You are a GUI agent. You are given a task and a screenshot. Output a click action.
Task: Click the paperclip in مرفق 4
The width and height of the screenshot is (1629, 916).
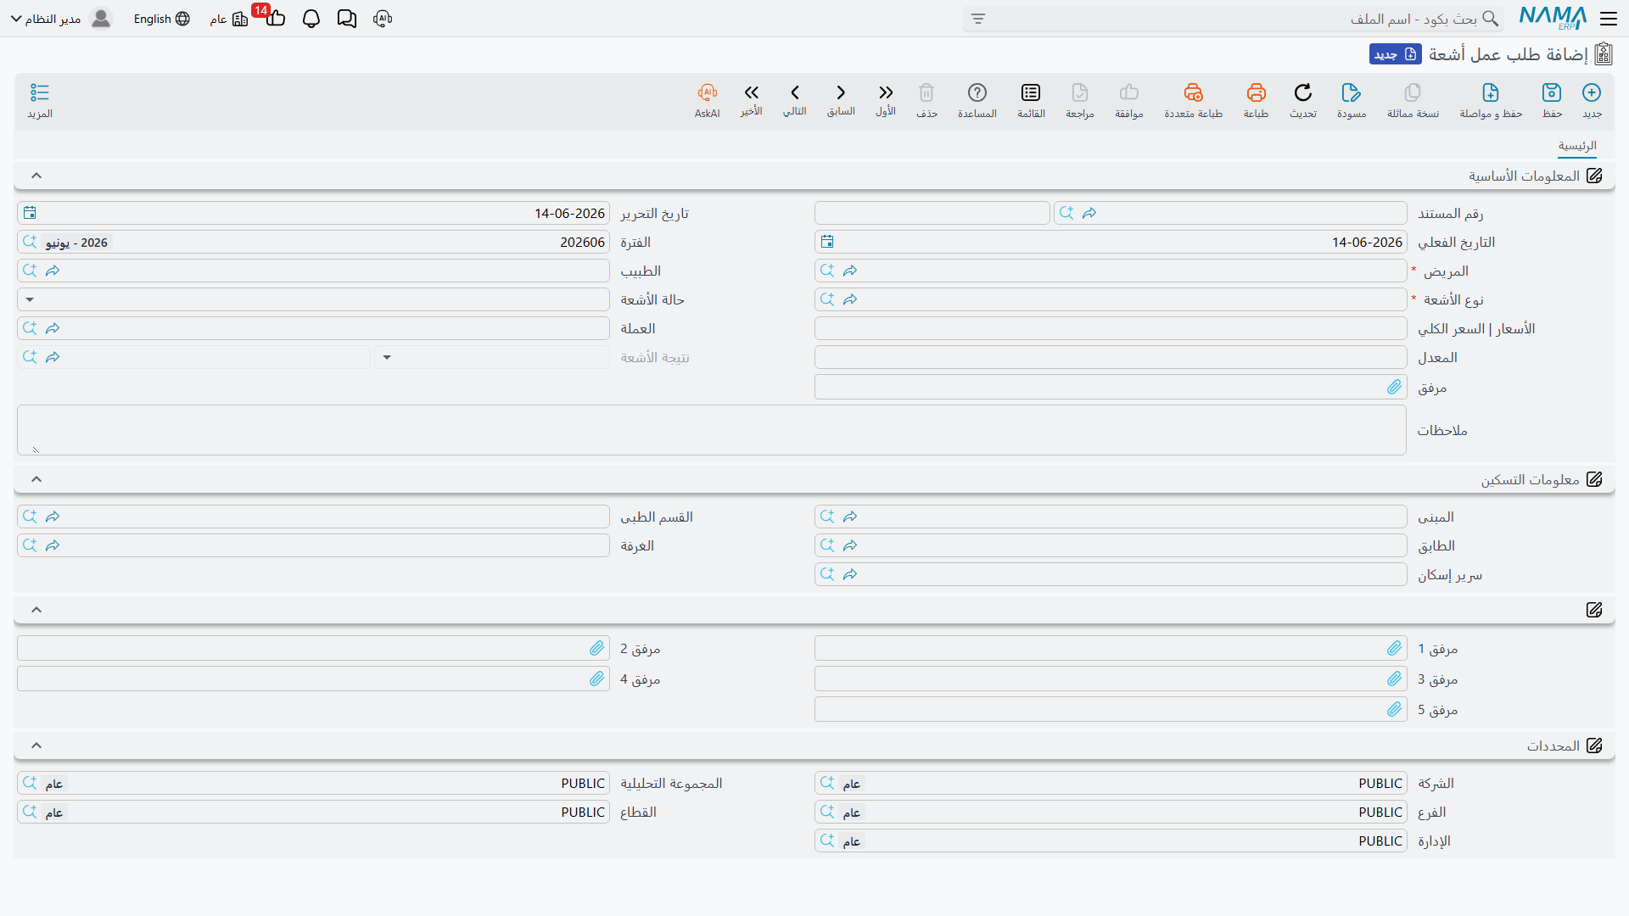(x=596, y=679)
